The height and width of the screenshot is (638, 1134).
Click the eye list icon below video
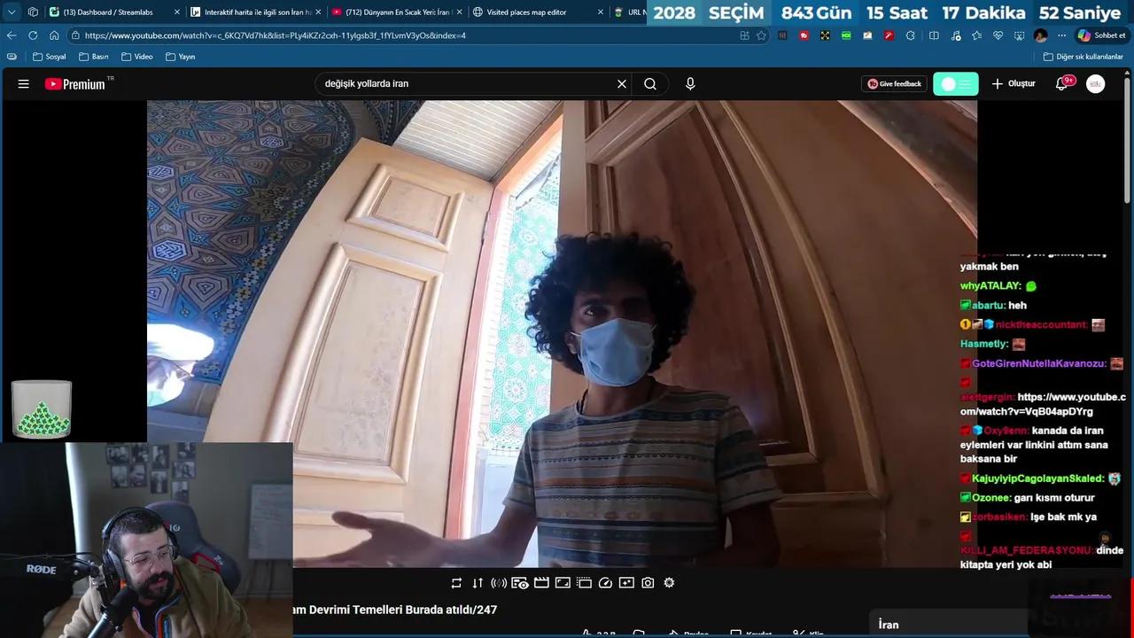520,583
